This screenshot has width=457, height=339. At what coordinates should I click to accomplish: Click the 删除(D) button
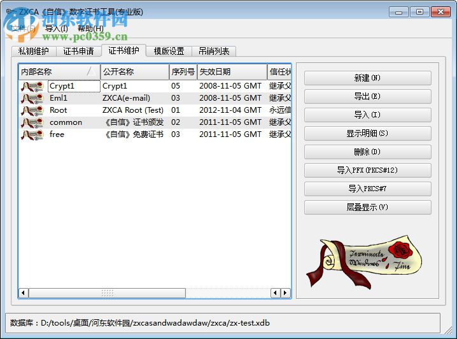tap(367, 152)
